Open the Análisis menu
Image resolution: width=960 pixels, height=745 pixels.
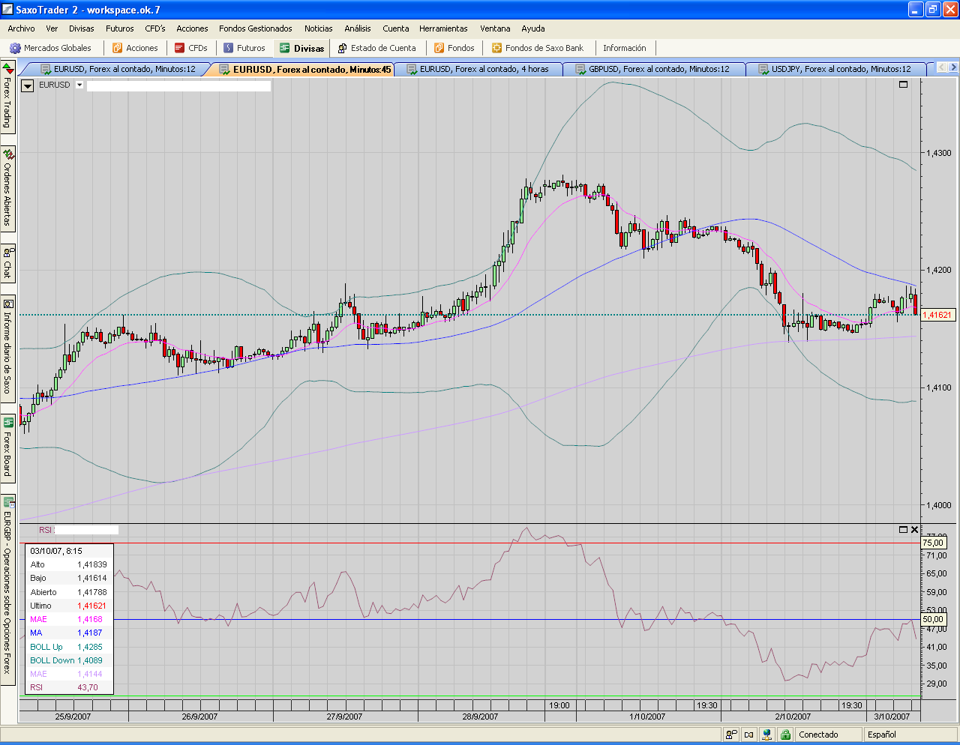357,28
